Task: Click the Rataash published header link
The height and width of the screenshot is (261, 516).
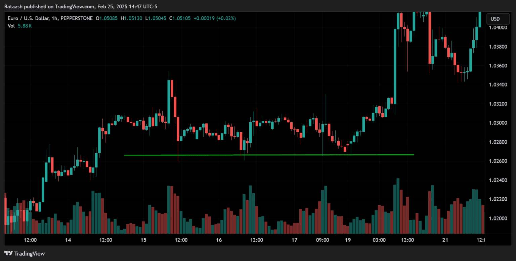Action: pyautogui.click(x=81, y=6)
